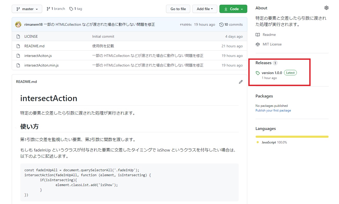Screen dimensions: 339x204
Task: Open the commit history clock icon
Action: pyautogui.click(x=221, y=25)
